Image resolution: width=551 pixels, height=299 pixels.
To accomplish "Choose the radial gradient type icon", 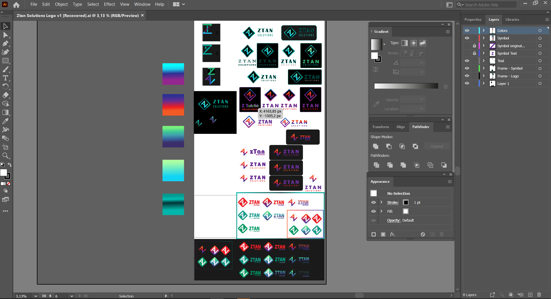I will (414, 43).
